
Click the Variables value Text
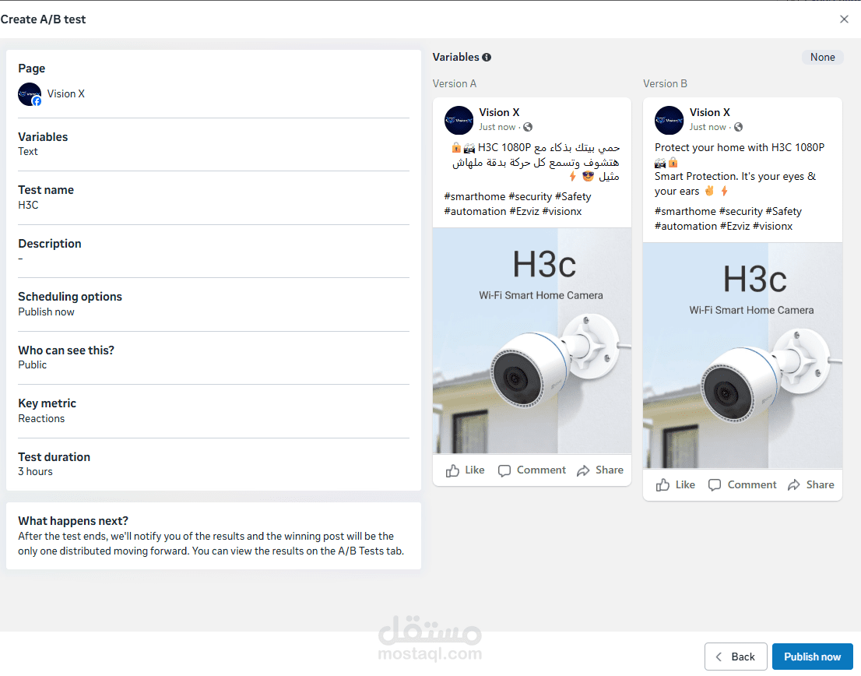point(28,152)
